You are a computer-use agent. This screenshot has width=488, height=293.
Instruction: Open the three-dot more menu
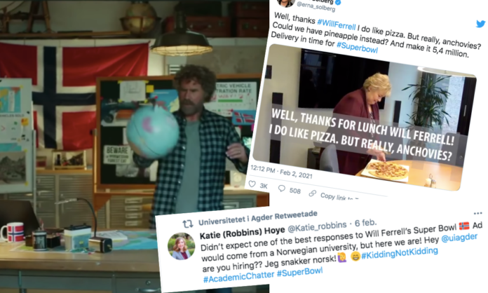(x=477, y=213)
